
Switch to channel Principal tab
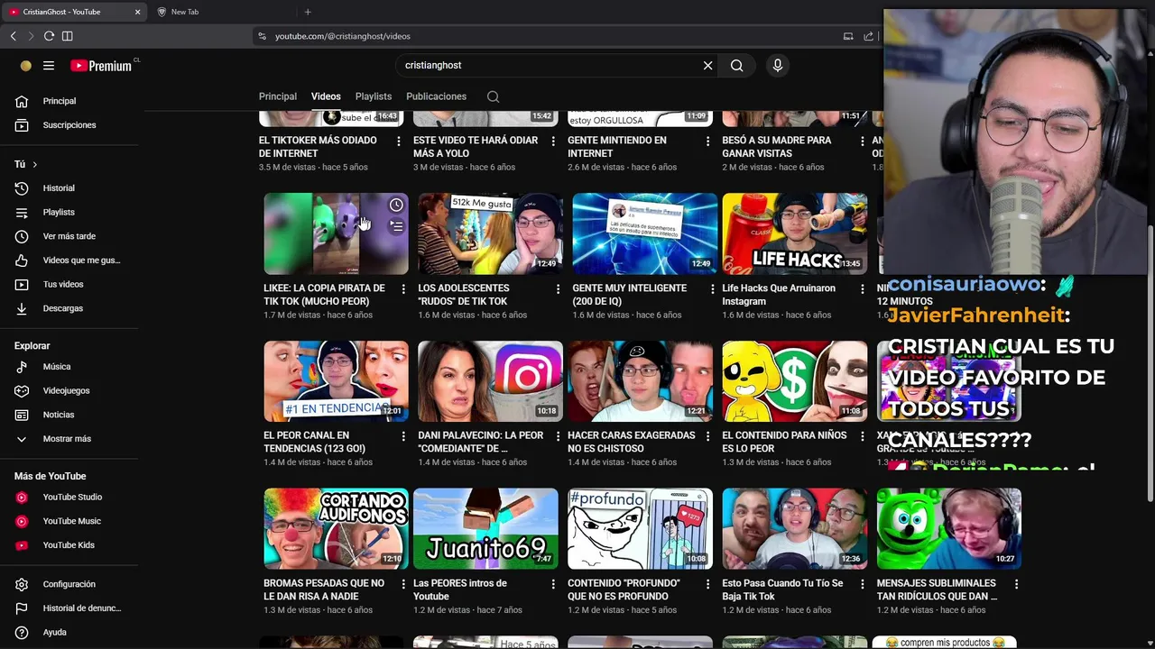[x=278, y=96]
